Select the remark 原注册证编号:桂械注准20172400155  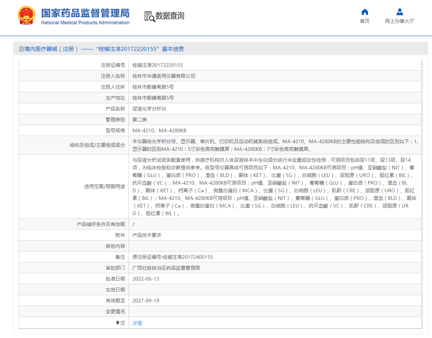point(173,257)
